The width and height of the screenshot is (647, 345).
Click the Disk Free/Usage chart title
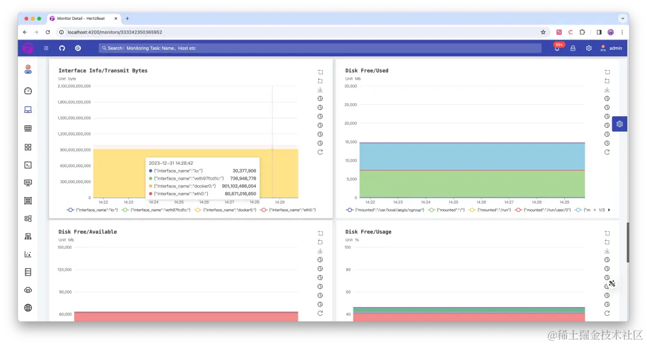pyautogui.click(x=368, y=232)
